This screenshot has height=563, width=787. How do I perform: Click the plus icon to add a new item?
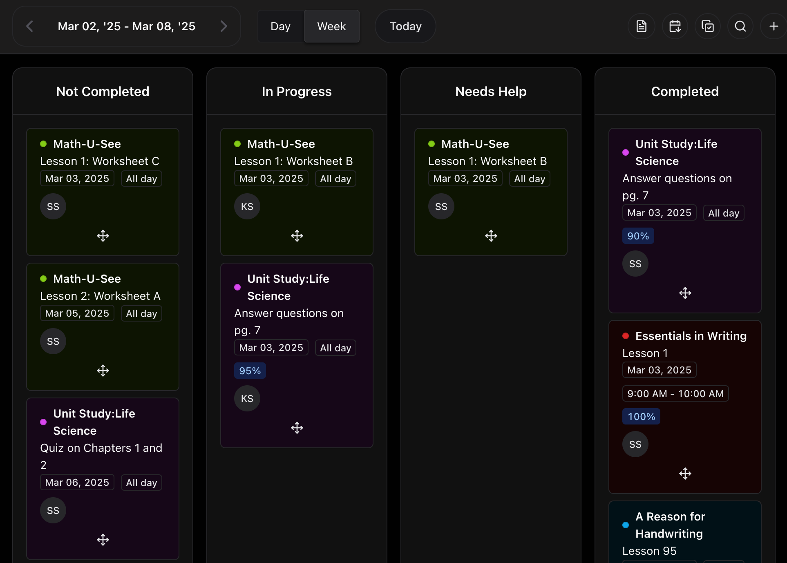pyautogui.click(x=774, y=26)
